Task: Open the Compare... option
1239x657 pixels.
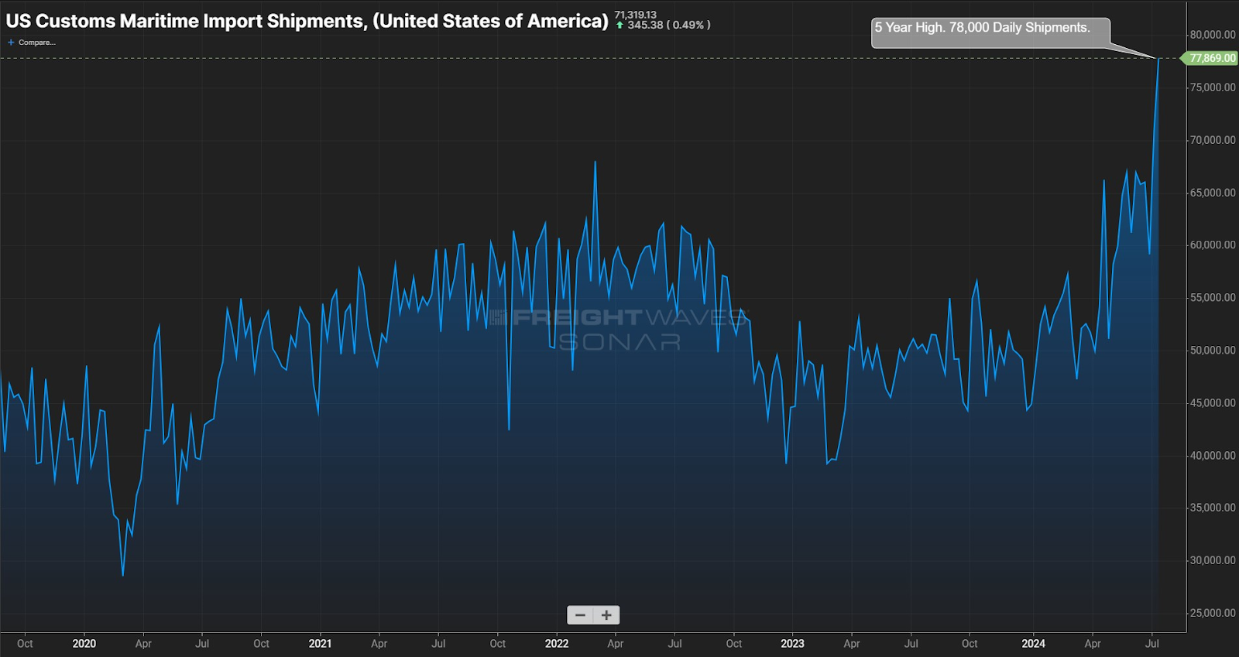Action: [36, 43]
